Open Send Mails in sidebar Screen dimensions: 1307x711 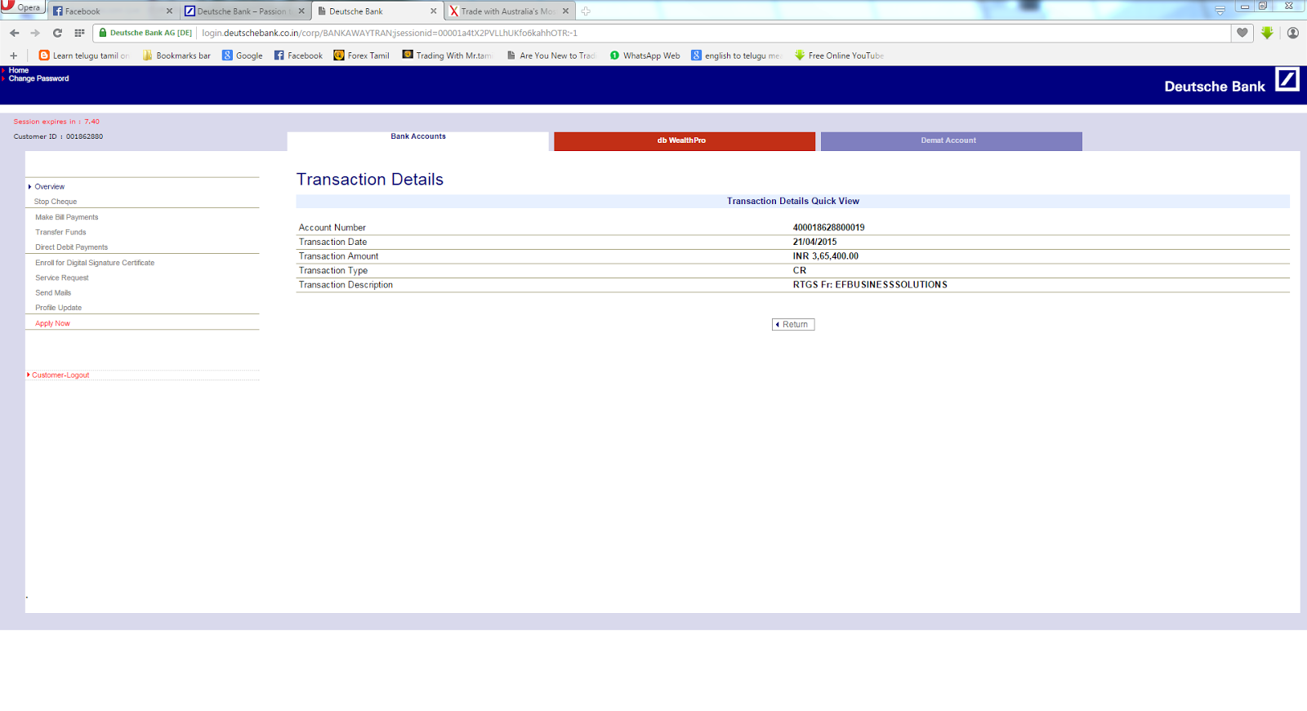click(x=53, y=293)
